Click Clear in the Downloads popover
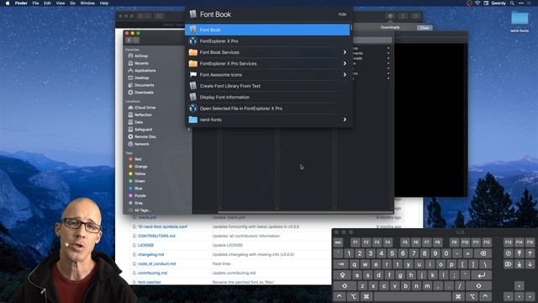Screen dimensions: 538x303 coord(425,28)
